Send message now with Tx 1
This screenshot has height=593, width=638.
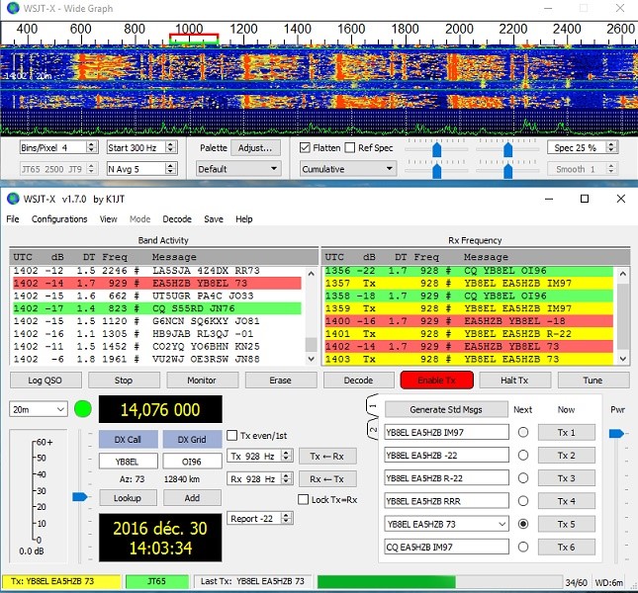tap(567, 433)
